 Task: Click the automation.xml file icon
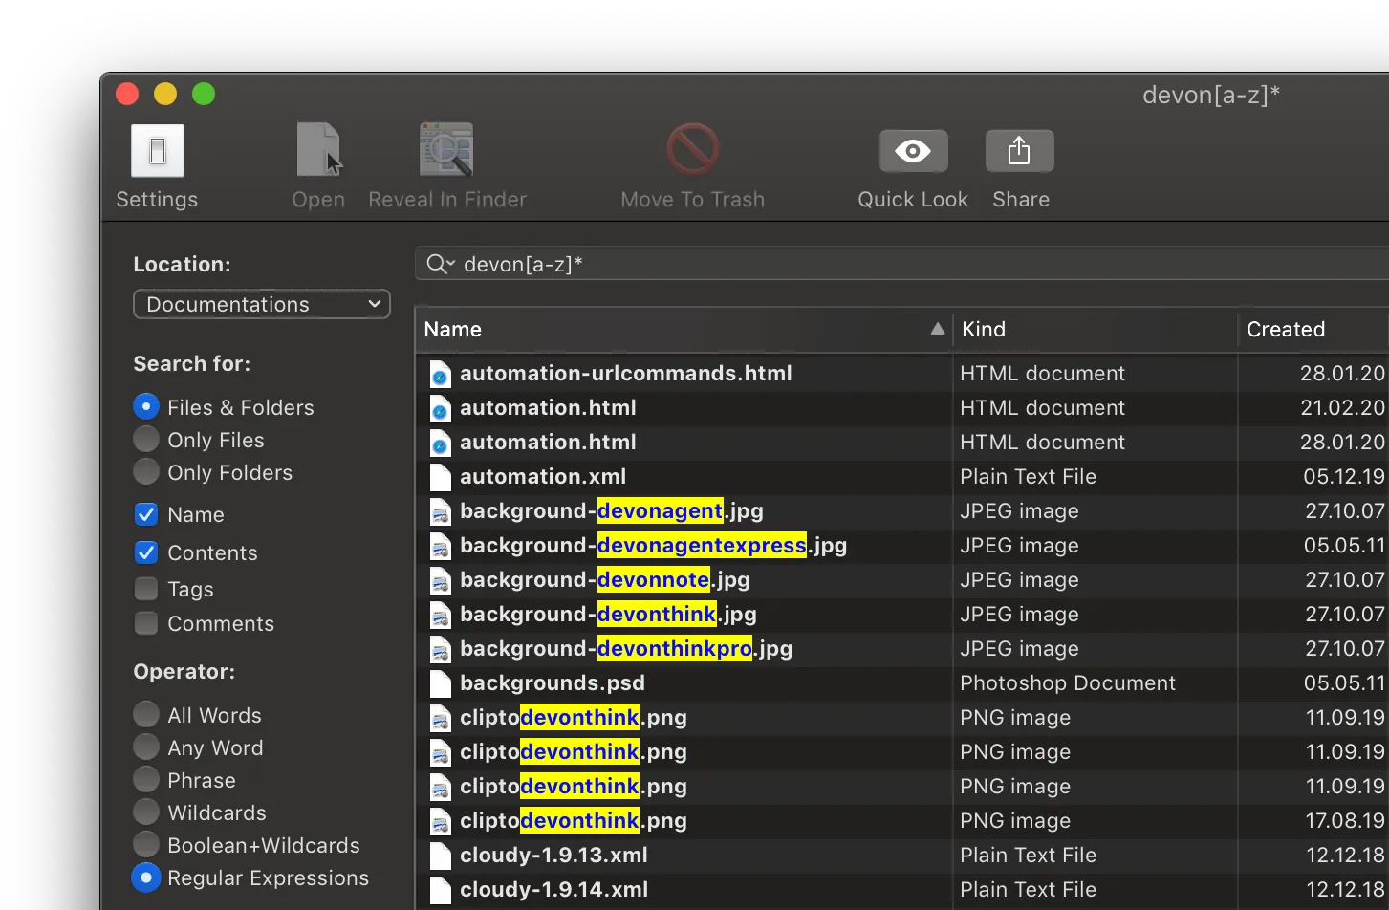440,476
